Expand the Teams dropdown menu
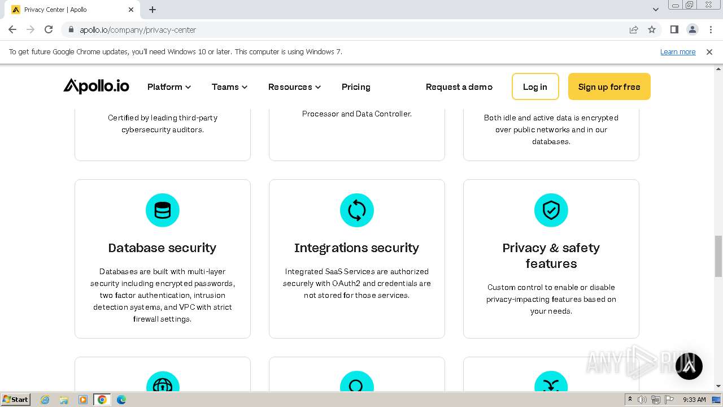This screenshot has width=723, height=407. 229,86
